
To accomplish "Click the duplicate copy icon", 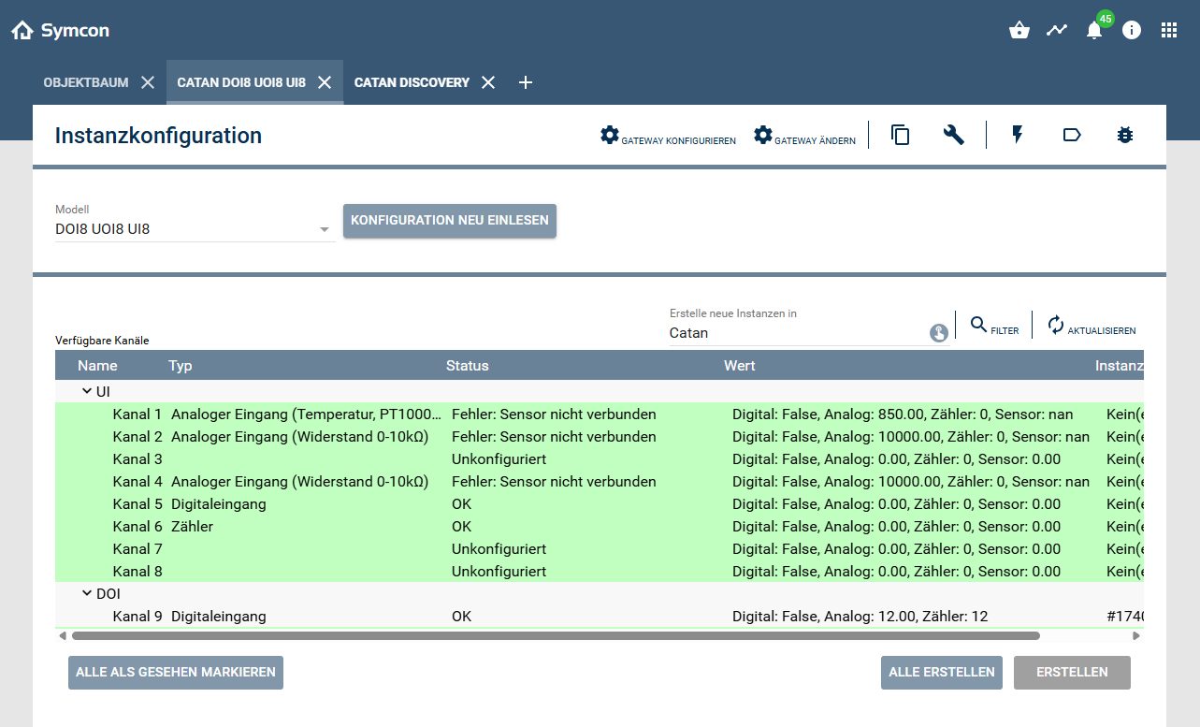I will click(900, 136).
